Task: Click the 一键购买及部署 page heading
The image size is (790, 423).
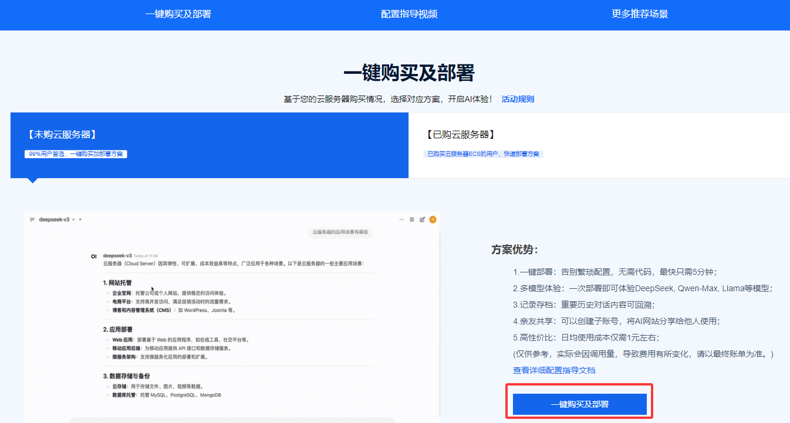Action: pyautogui.click(x=408, y=73)
